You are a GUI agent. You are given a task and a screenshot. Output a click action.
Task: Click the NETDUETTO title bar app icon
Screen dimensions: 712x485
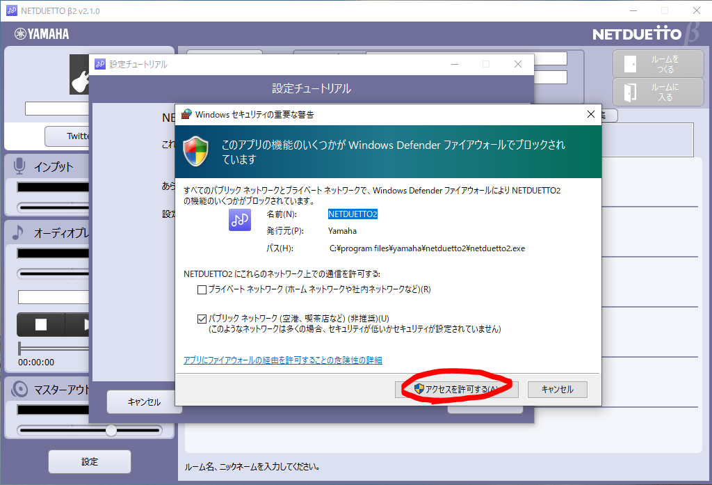11,10
